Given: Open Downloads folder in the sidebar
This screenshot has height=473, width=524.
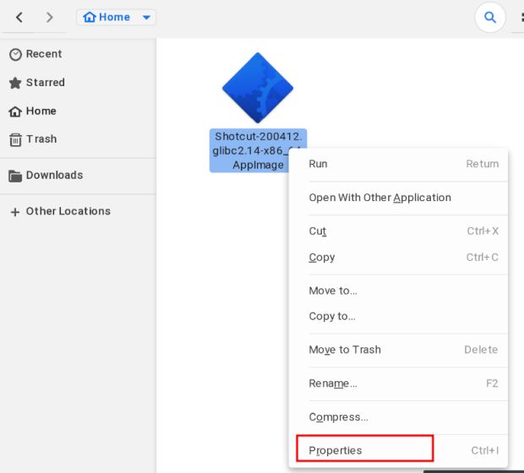Looking at the screenshot, I should [x=78, y=176].
